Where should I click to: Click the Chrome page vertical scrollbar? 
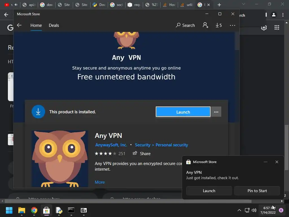[286, 147]
